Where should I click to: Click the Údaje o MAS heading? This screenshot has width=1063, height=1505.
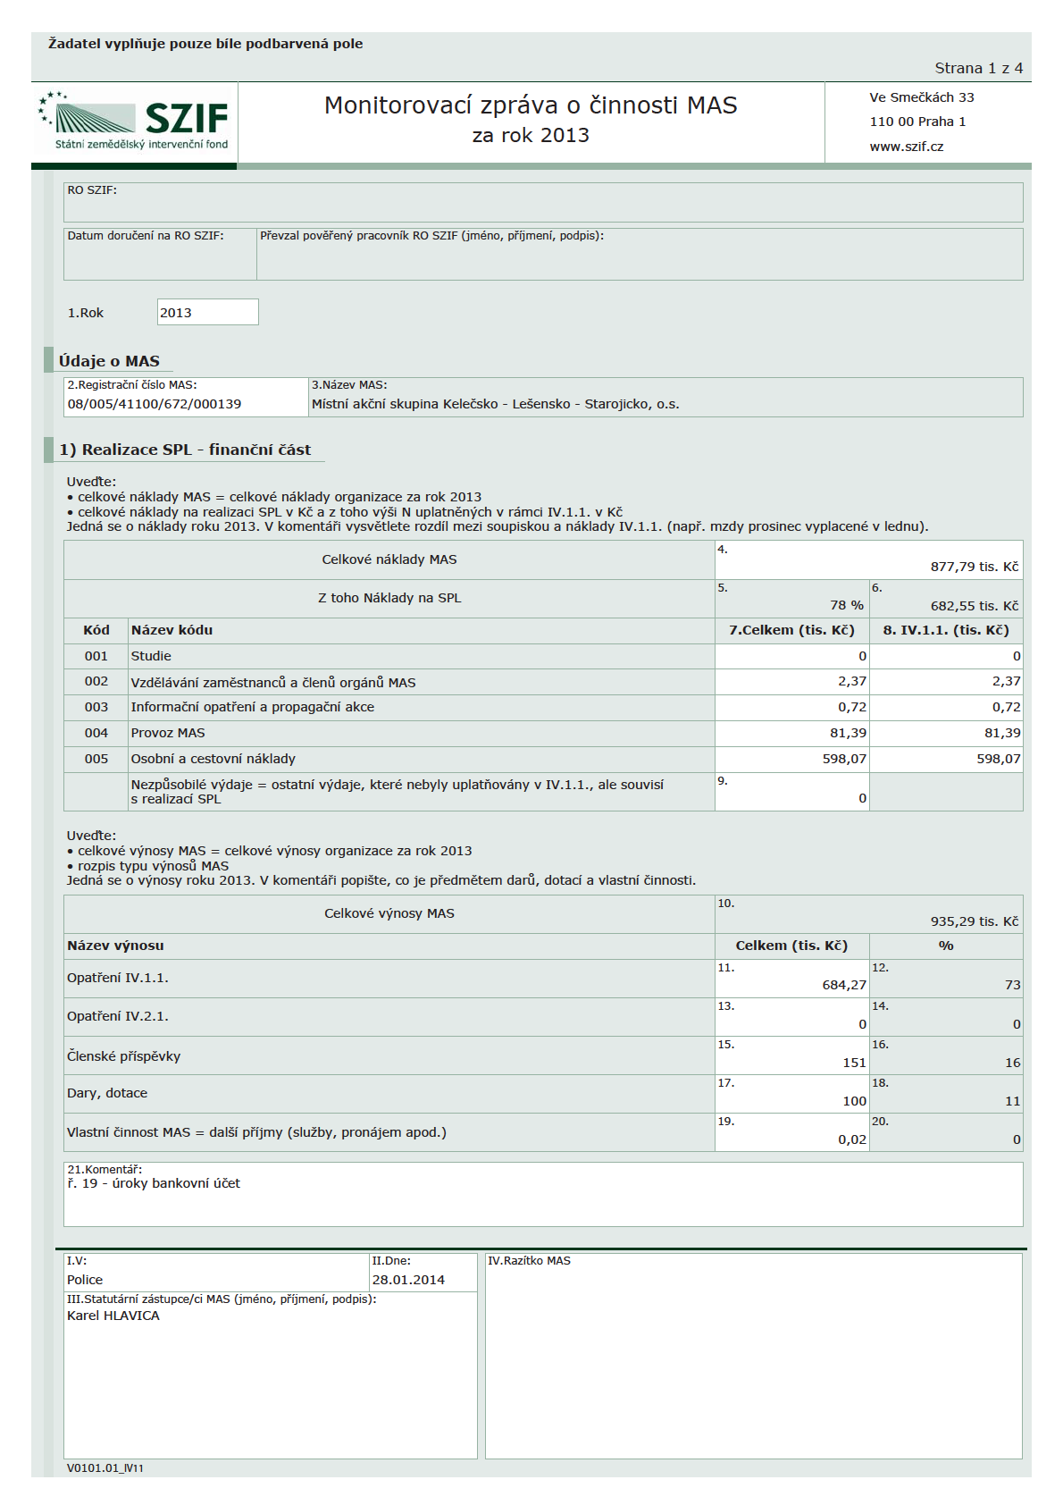(x=109, y=361)
